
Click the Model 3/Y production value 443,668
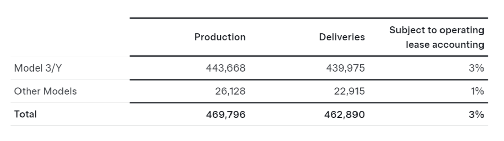[x=225, y=68]
